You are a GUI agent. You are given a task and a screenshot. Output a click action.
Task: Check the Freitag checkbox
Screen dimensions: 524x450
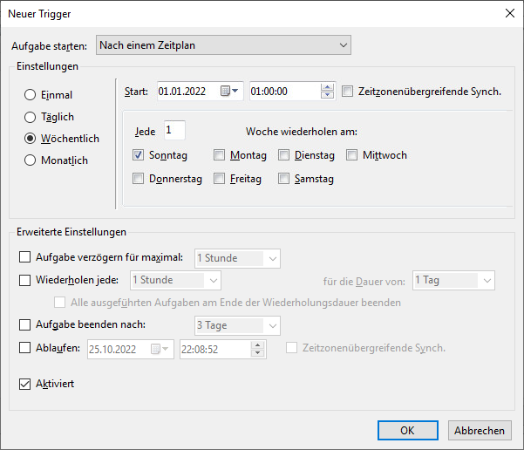coord(219,179)
